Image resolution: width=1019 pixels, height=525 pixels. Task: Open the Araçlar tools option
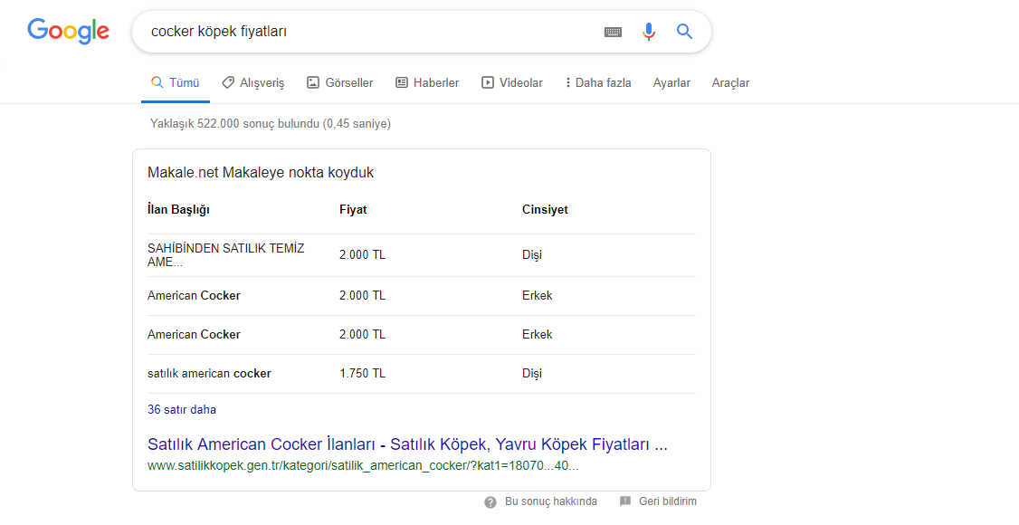[x=730, y=82]
